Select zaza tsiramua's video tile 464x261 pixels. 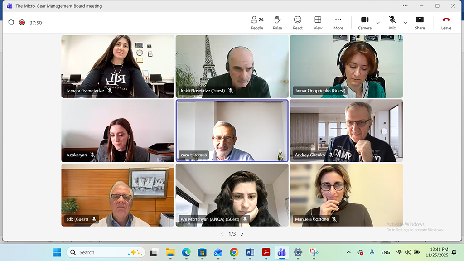point(232,130)
